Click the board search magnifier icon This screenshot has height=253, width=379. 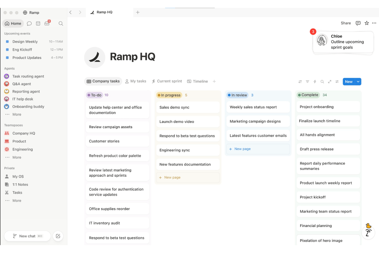tap(322, 82)
